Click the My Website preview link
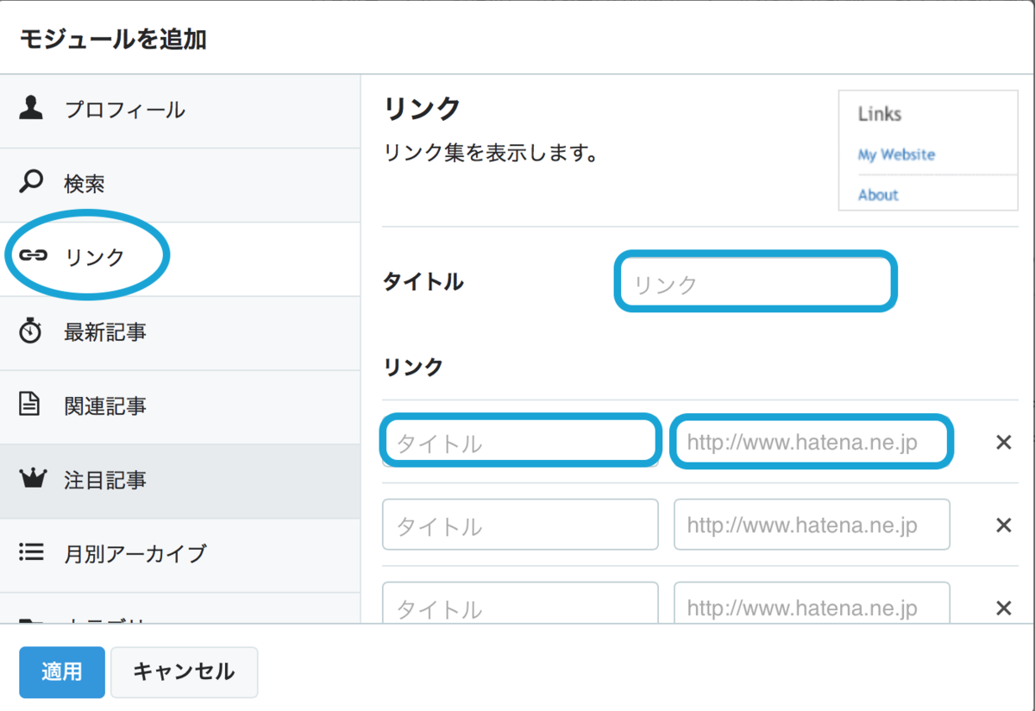Image resolution: width=1035 pixels, height=711 pixels. point(896,155)
